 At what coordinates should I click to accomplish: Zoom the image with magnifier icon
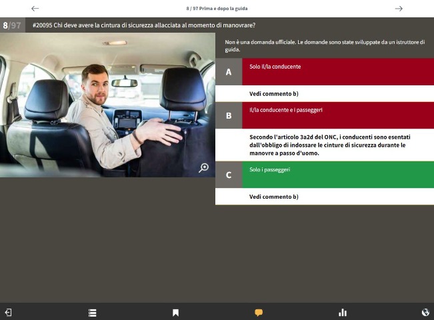204,168
